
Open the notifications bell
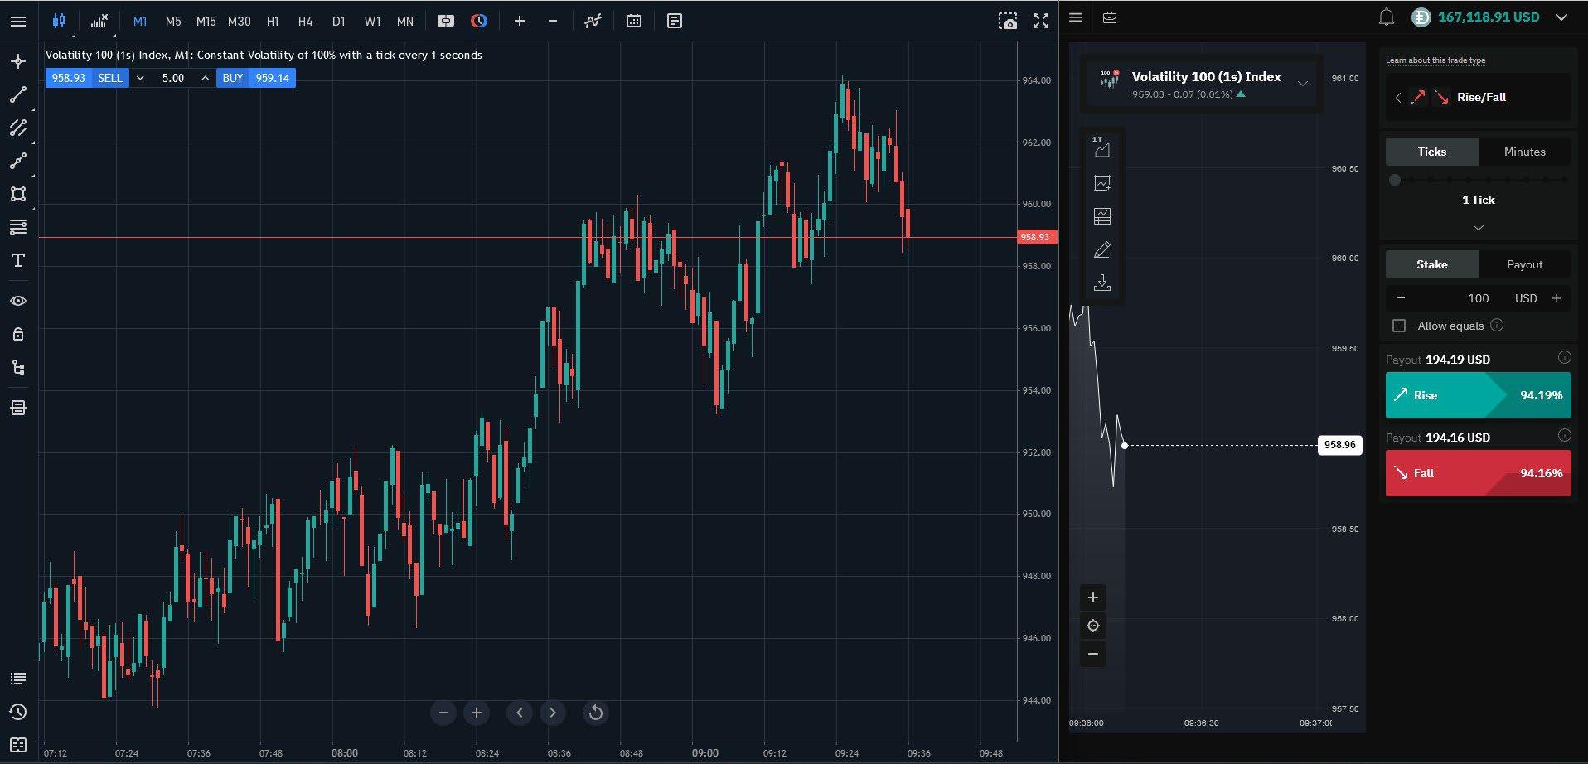[1386, 17]
